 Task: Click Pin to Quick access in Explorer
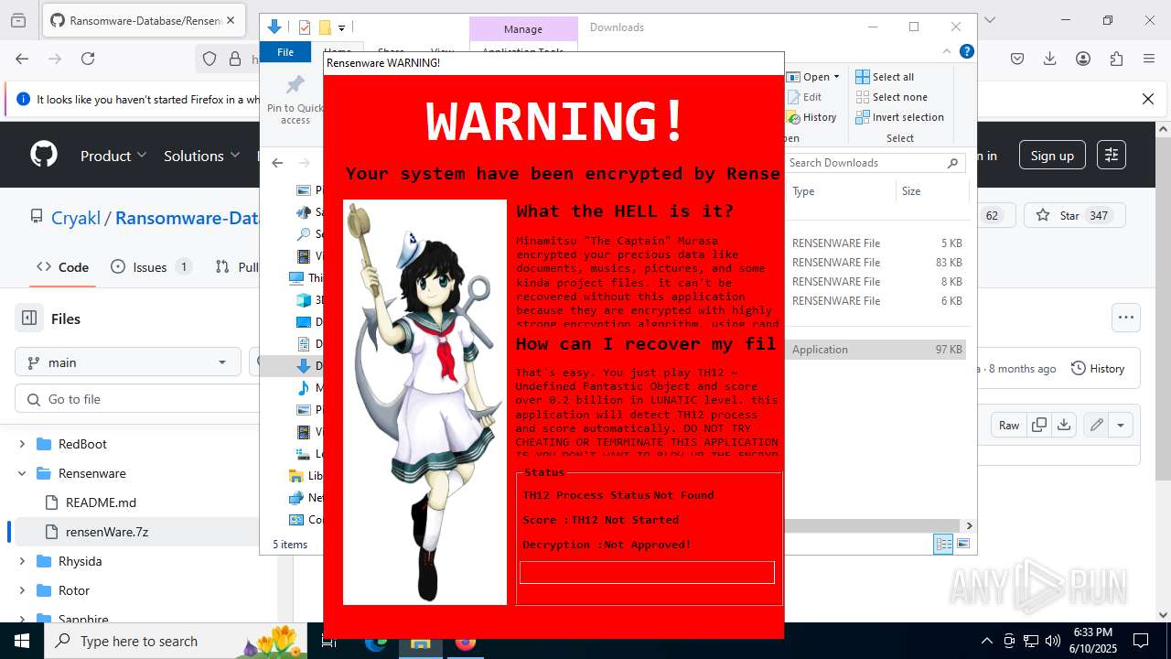[x=295, y=99]
